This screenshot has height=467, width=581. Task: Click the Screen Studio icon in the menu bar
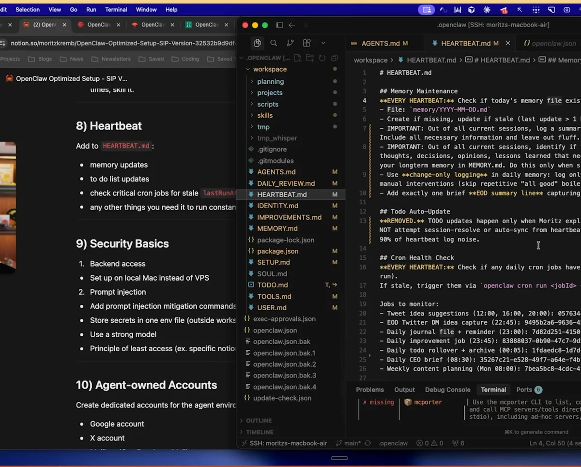pyautogui.click(x=427, y=9)
